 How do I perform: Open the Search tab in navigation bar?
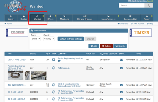(11, 18)
